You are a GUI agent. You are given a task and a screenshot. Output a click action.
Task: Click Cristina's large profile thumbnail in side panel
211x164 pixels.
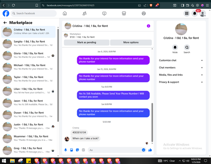[x=181, y=29]
